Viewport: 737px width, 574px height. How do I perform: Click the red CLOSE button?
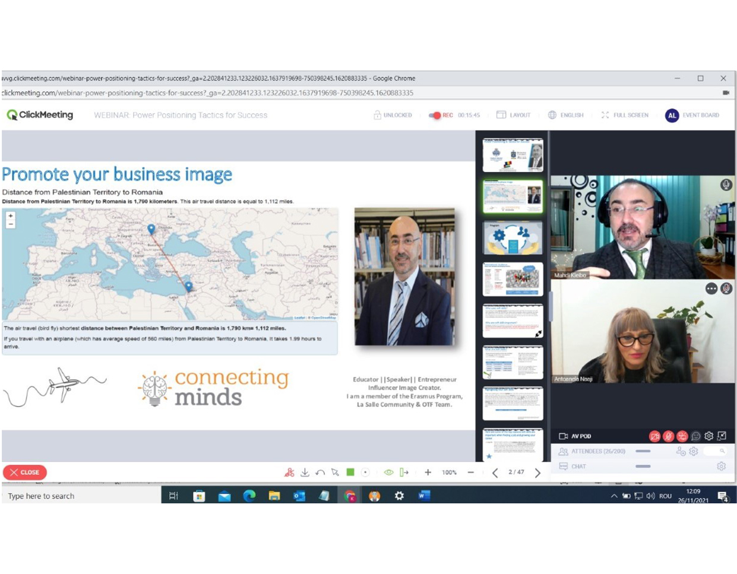(x=25, y=472)
